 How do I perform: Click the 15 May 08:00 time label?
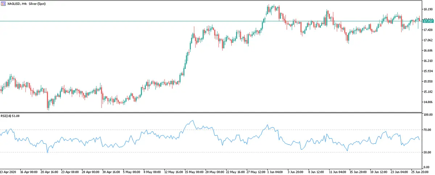click(x=194, y=171)
